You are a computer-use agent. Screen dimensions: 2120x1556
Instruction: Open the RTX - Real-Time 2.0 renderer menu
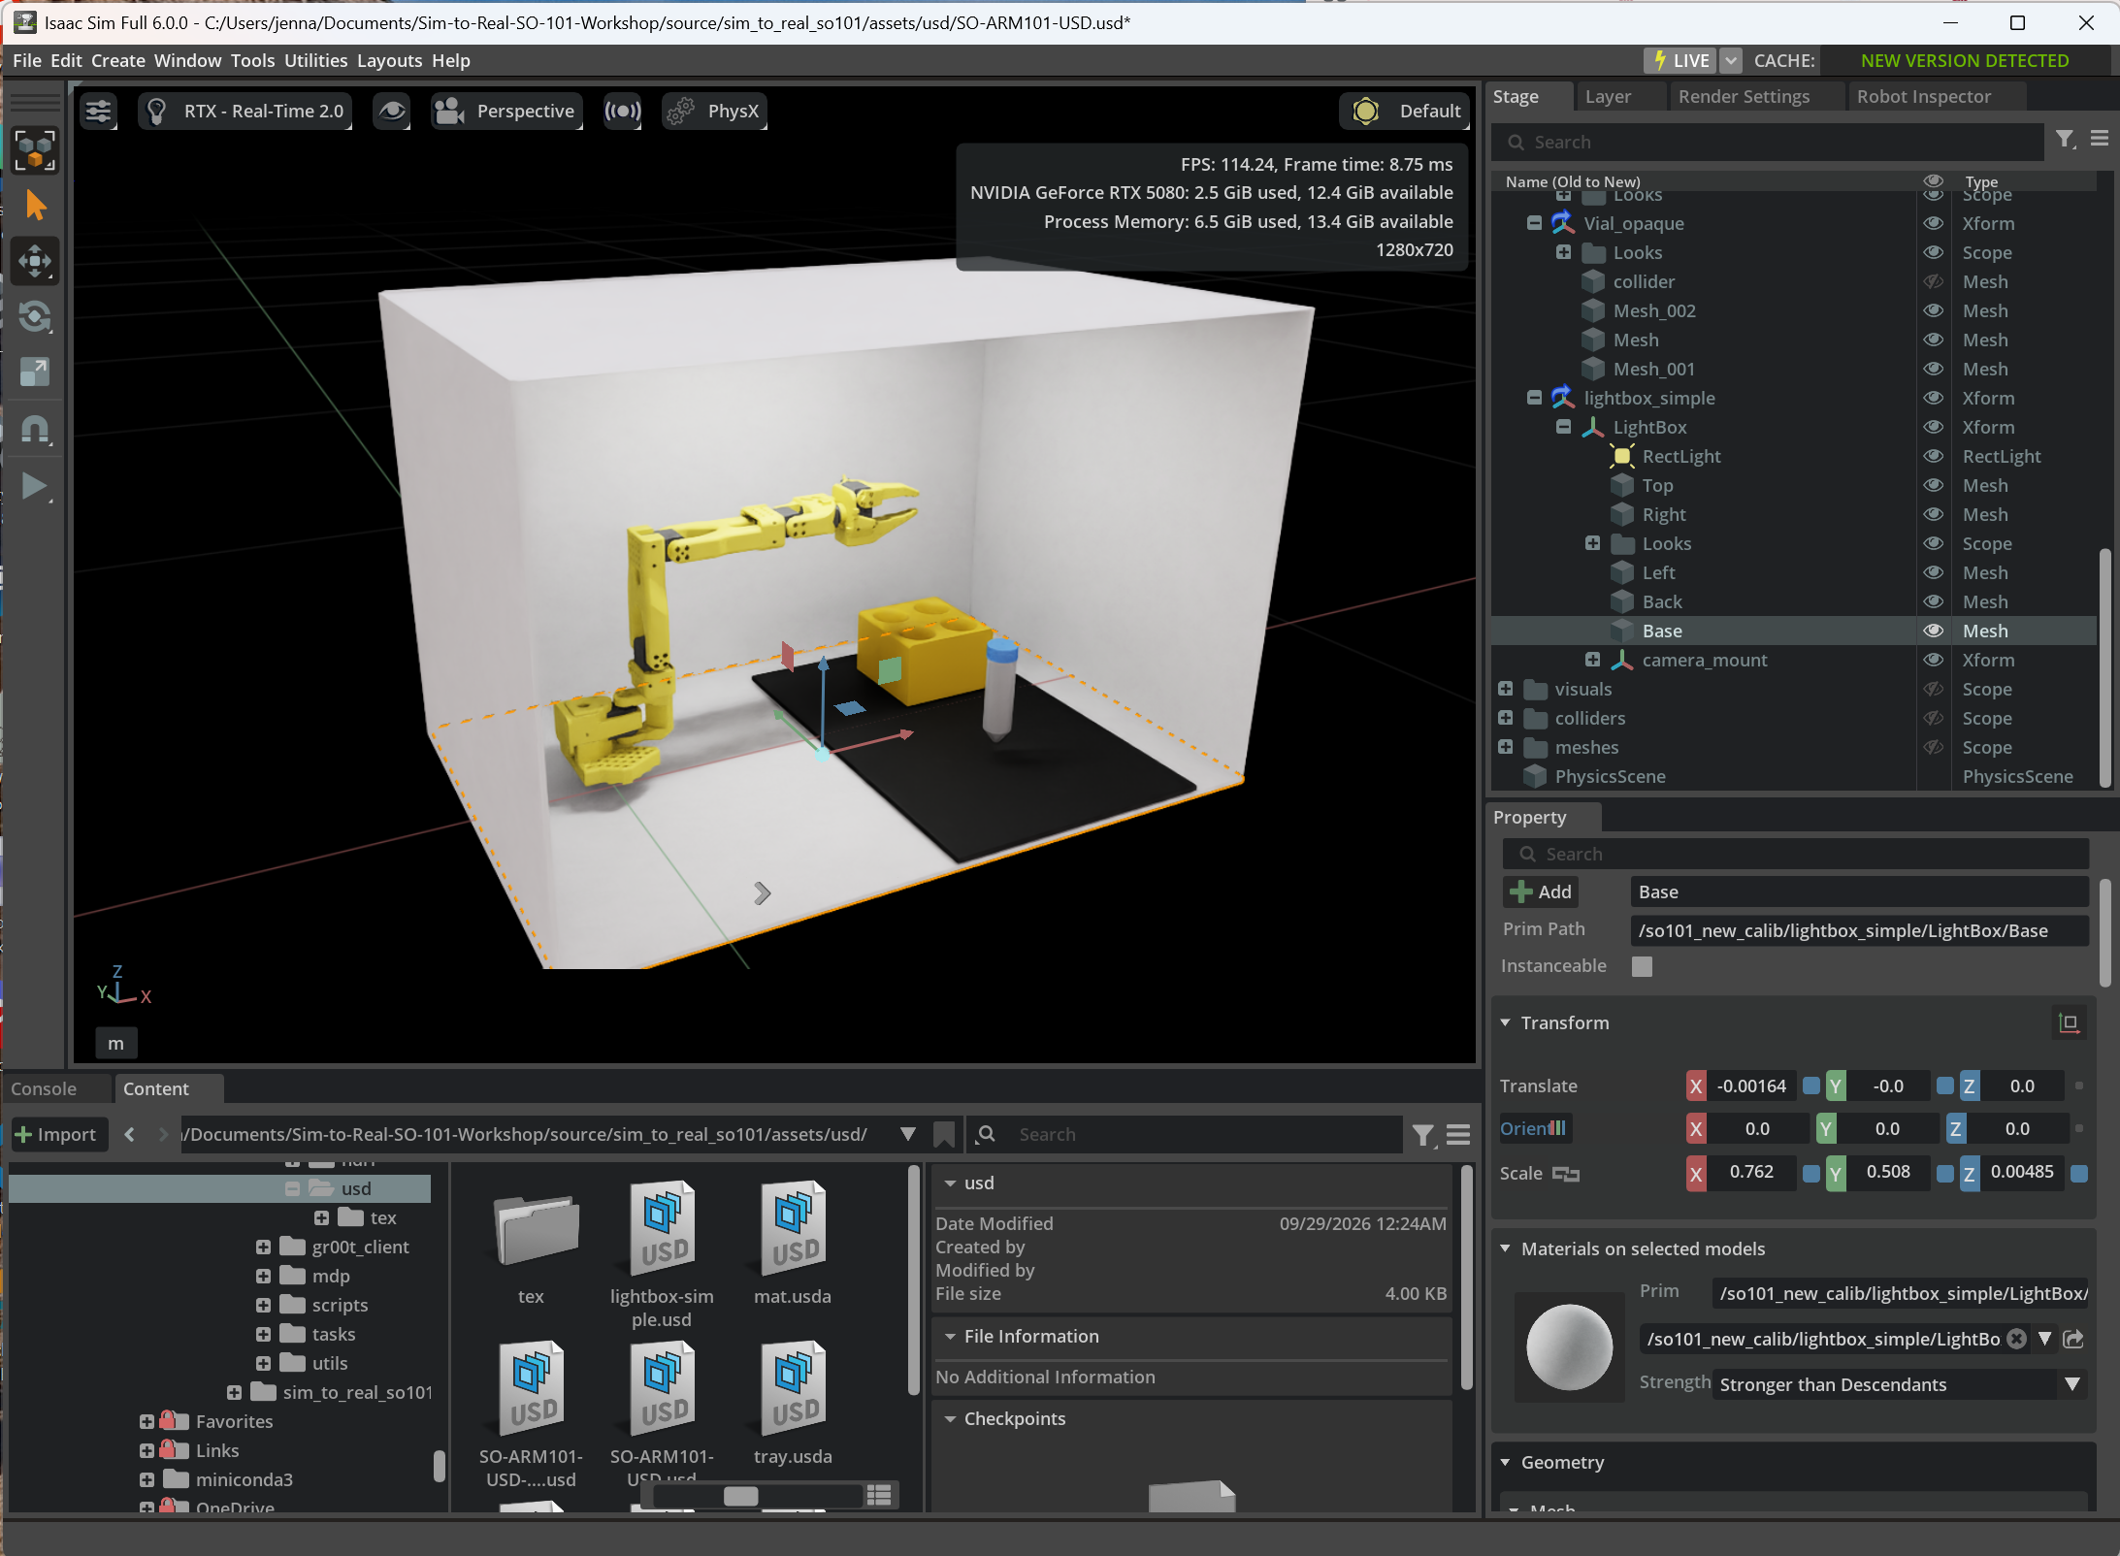point(245,111)
